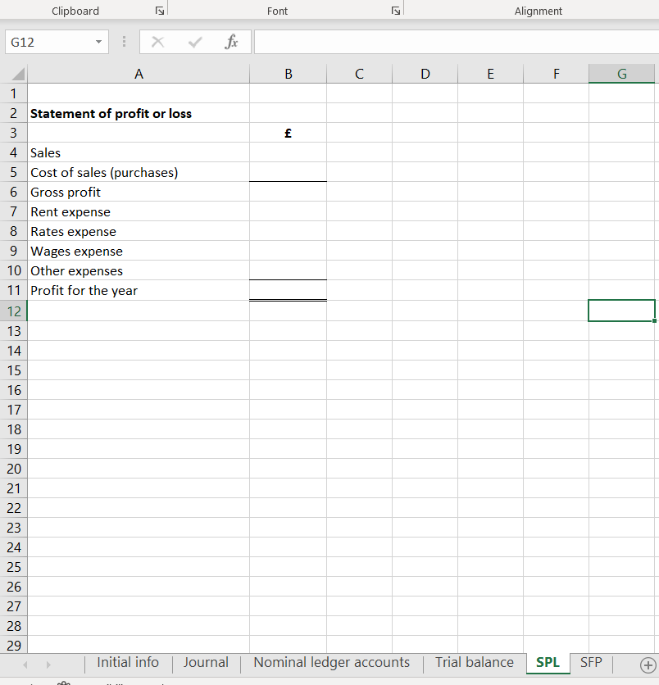
Task: Open the Clipboard dialog launcher
Action: click(161, 9)
